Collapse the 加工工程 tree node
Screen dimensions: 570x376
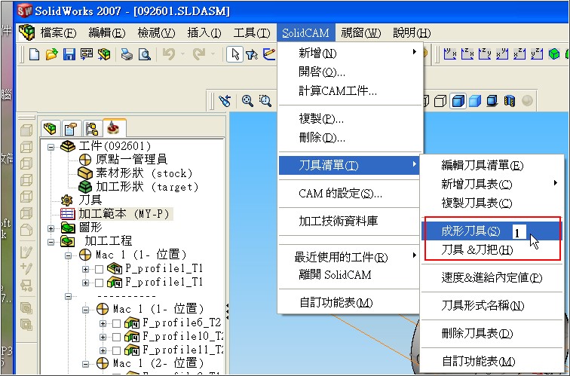pyautogui.click(x=51, y=241)
